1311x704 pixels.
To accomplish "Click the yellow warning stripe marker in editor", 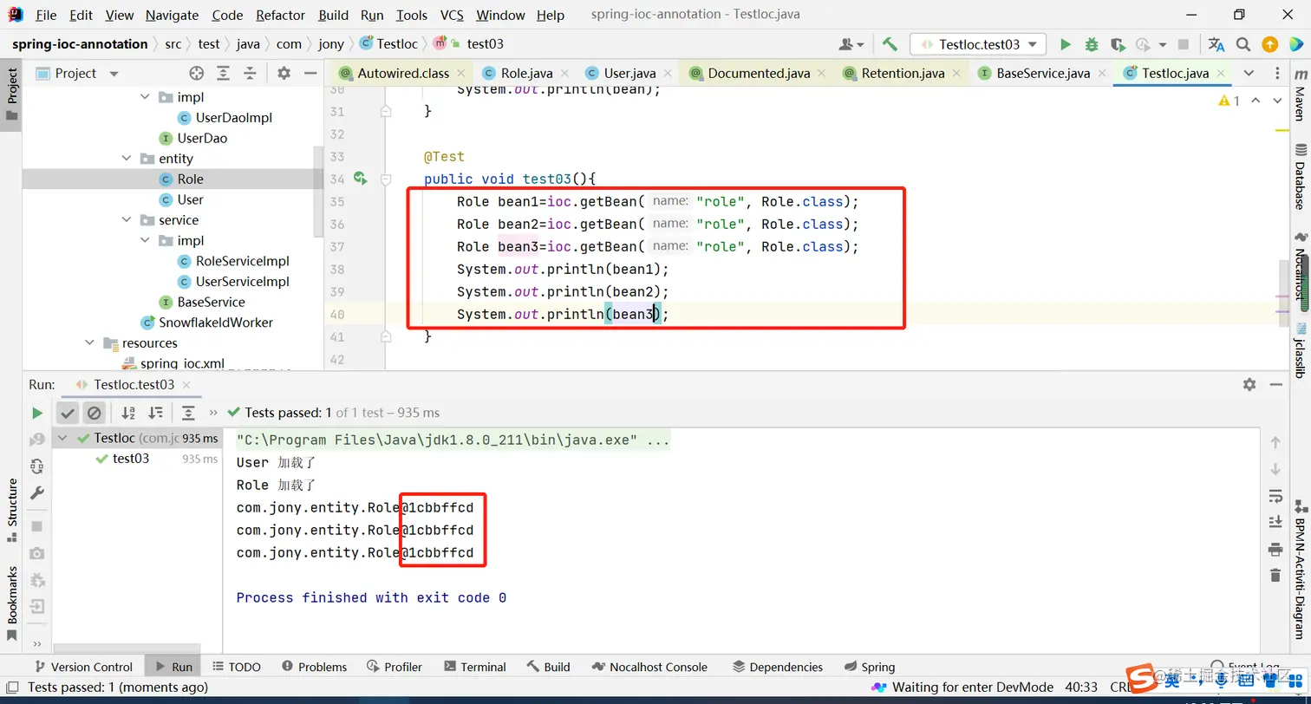I will (x=1282, y=131).
